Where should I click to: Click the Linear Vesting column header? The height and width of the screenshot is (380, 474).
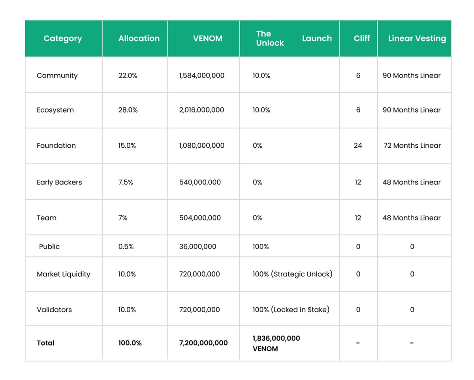pos(414,38)
